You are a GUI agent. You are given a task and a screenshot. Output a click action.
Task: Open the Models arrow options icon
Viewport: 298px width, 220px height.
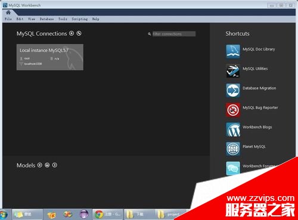pos(54,165)
